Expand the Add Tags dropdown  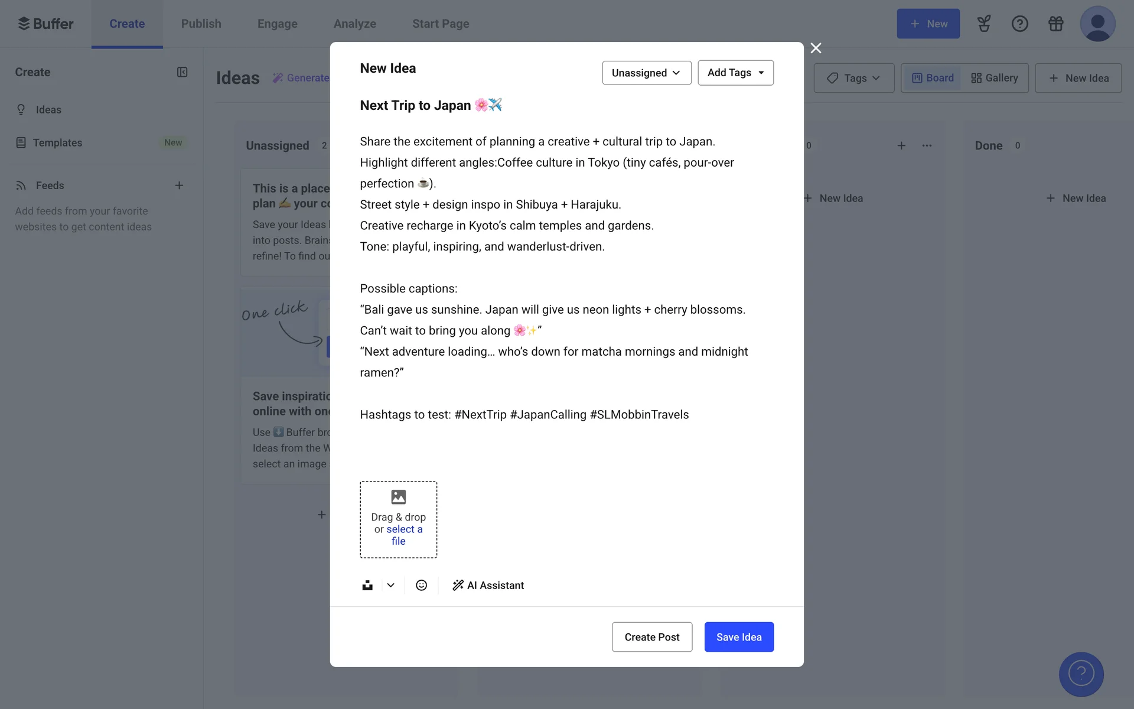tap(735, 73)
